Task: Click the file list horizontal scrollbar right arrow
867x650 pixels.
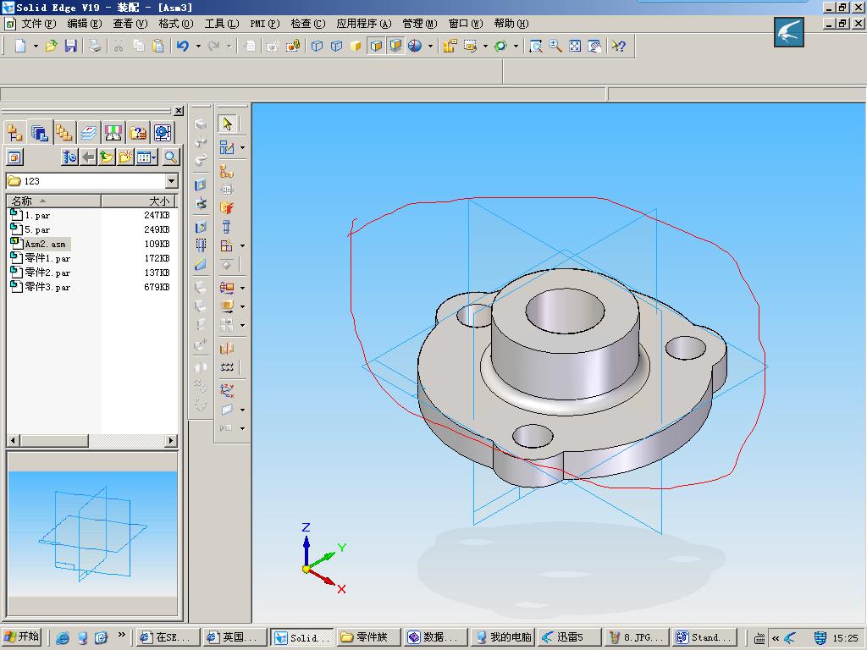Action: click(171, 440)
